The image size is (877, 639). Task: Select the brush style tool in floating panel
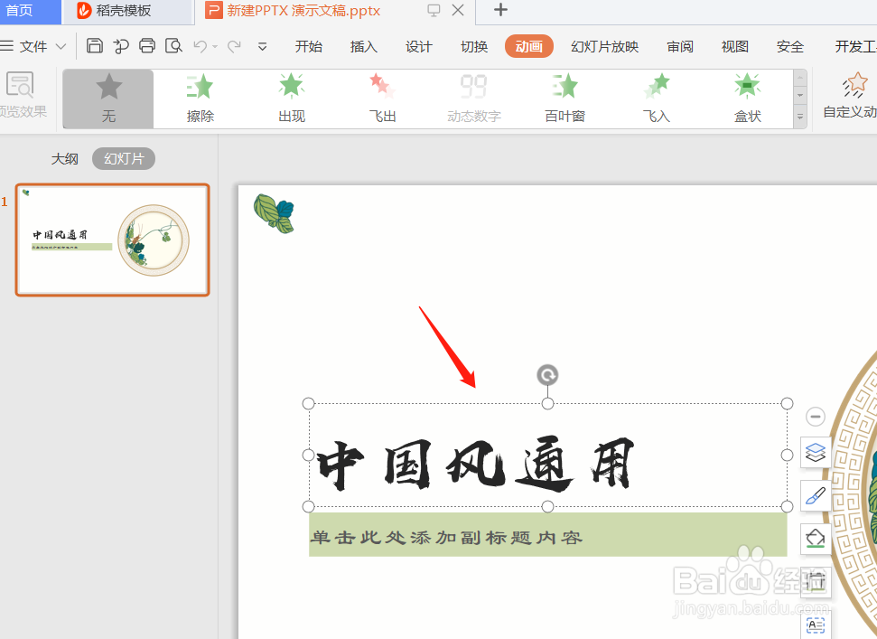pyautogui.click(x=815, y=495)
